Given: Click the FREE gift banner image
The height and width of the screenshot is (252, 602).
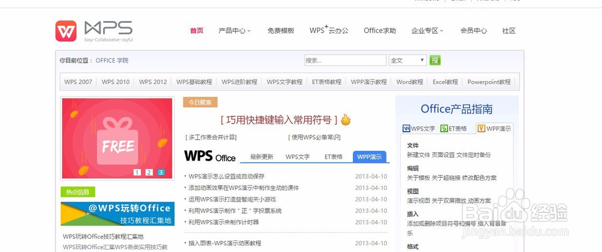Looking at the screenshot, I should 117,138.
